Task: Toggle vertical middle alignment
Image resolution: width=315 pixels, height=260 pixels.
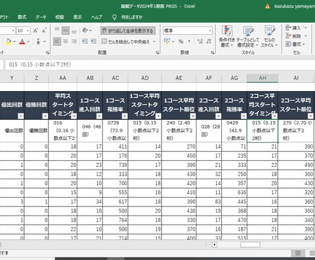Action: coord(66,30)
